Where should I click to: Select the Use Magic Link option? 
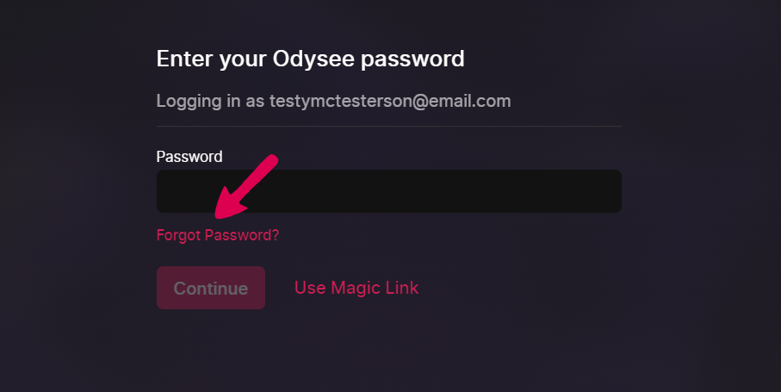click(x=356, y=288)
